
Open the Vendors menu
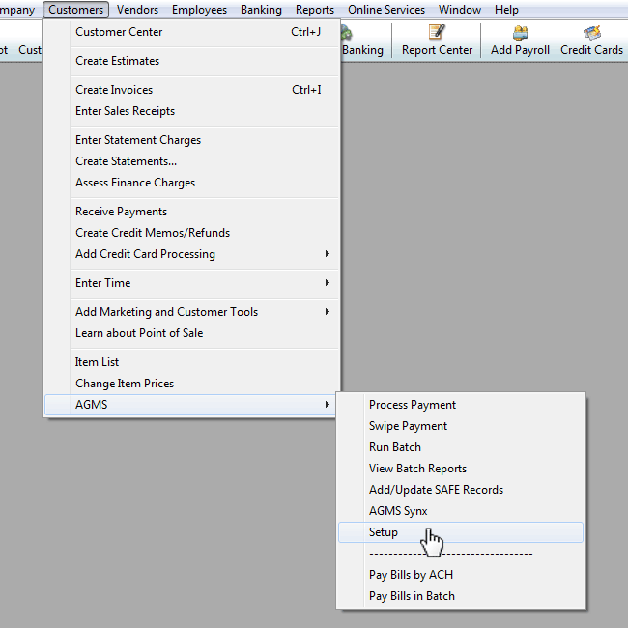pos(137,10)
